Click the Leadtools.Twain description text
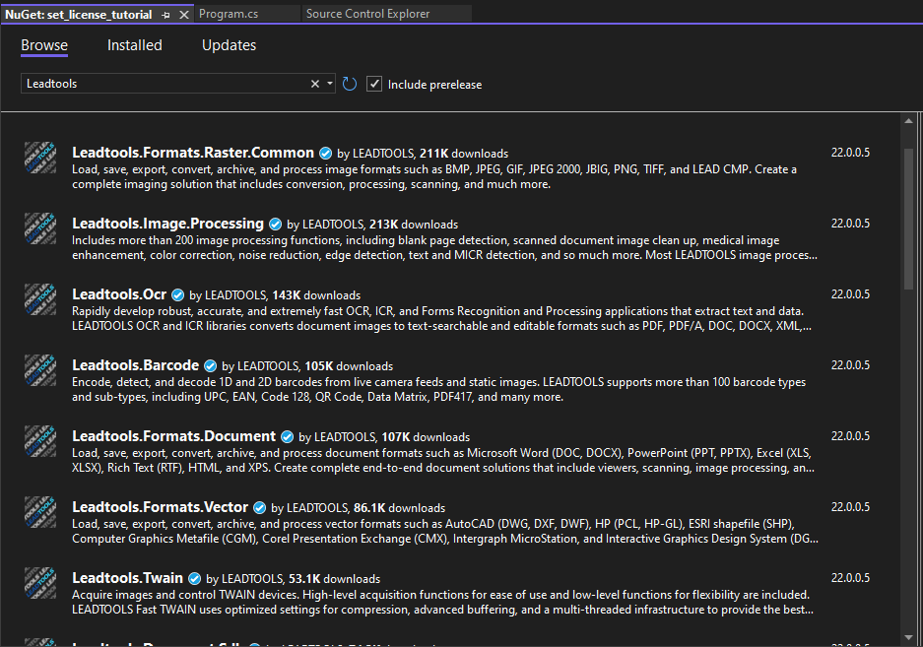Viewport: 923px width, 647px height. pyautogui.click(x=442, y=603)
